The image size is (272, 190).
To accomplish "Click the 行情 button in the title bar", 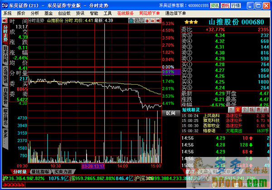I will click(236, 6).
